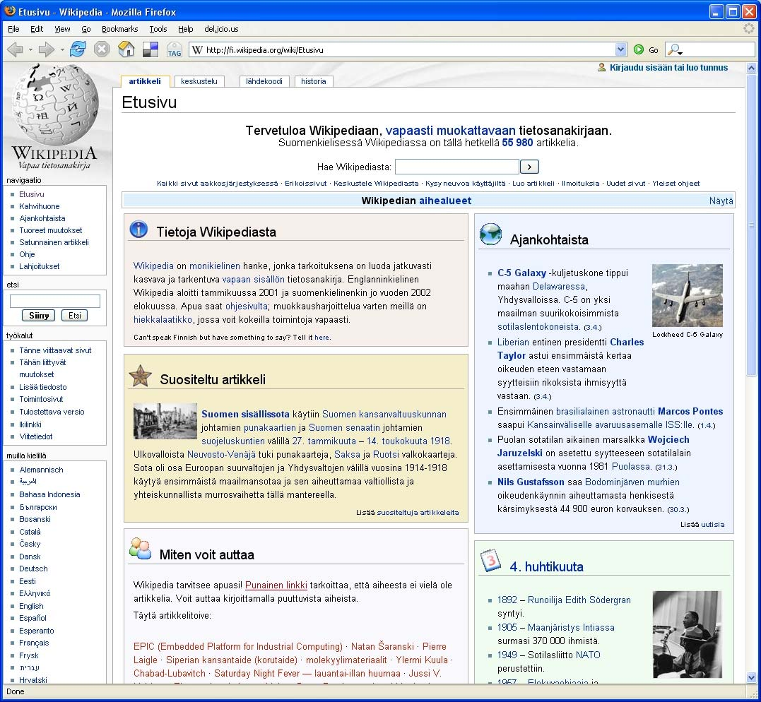
Task: Open the del.icio.us menu
Action: point(221,29)
